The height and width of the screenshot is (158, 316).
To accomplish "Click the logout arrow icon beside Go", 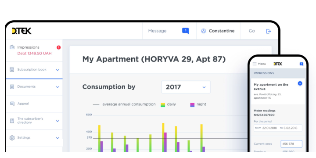I will [x=269, y=31].
